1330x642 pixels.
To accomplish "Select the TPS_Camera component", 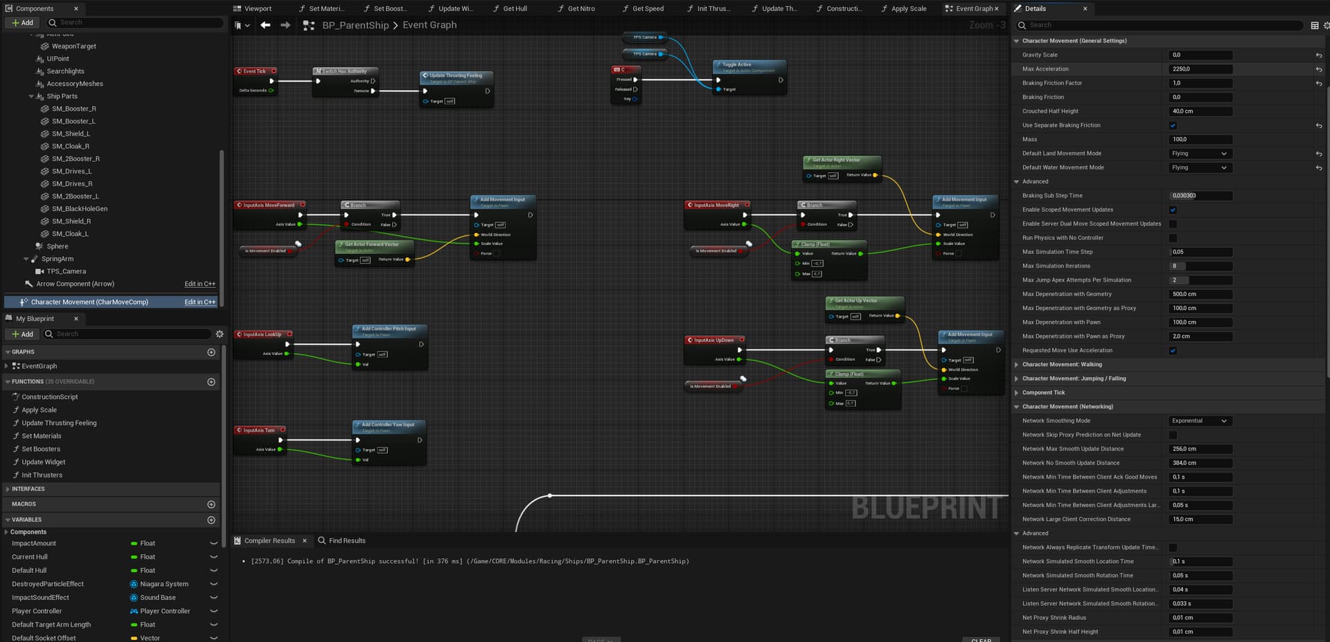I will point(66,271).
